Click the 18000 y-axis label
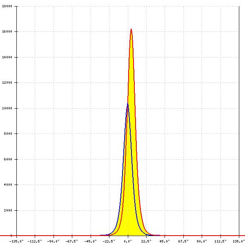 (7, 6)
